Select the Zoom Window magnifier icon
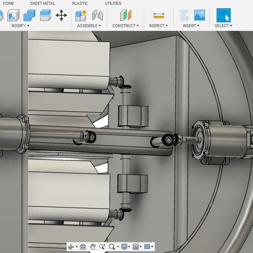The image size is (253, 253). [x=112, y=247]
